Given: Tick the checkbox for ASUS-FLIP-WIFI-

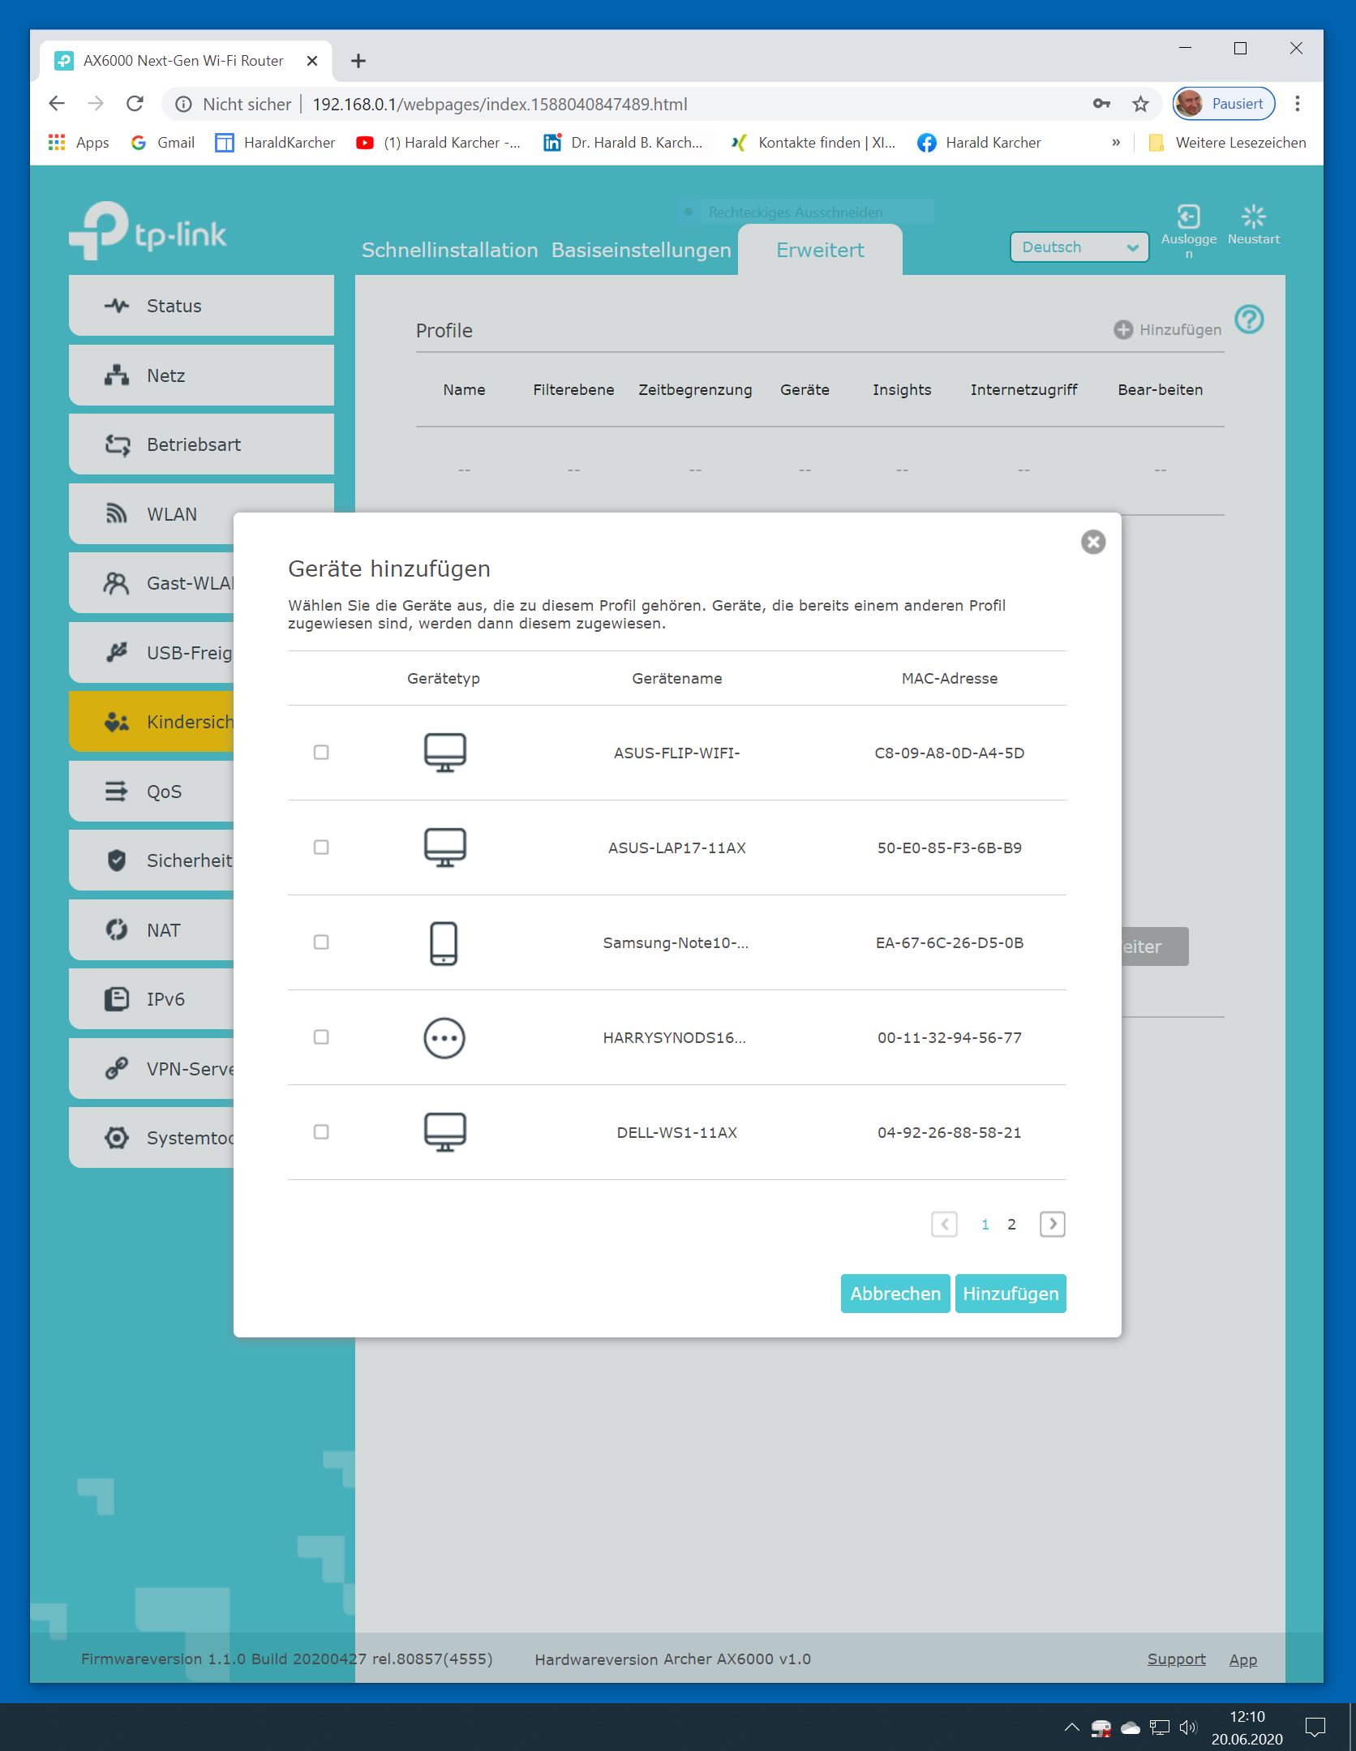Looking at the screenshot, I should click(x=321, y=753).
